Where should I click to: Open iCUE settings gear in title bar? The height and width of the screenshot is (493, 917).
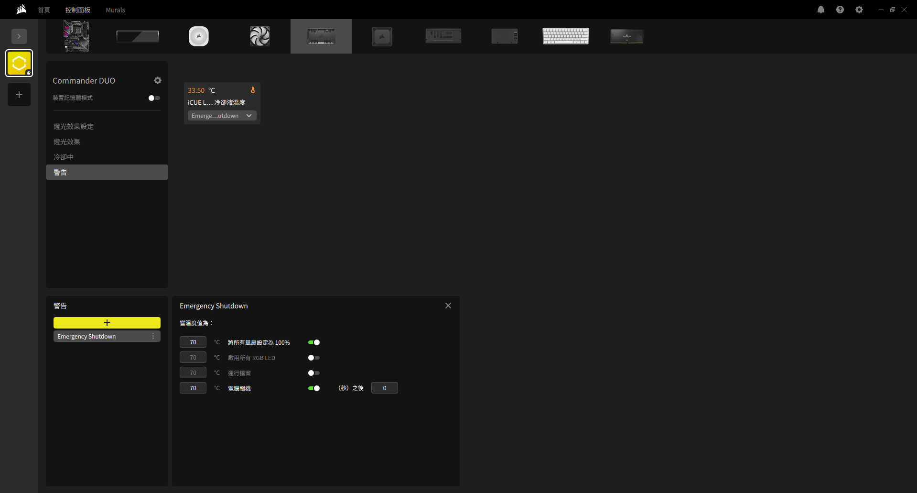[x=859, y=10]
